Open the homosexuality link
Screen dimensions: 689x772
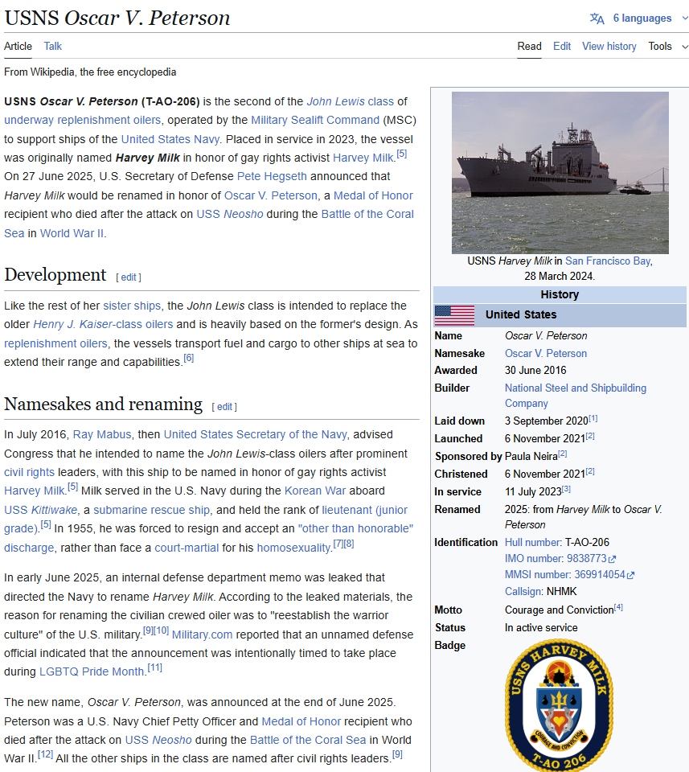[293, 548]
